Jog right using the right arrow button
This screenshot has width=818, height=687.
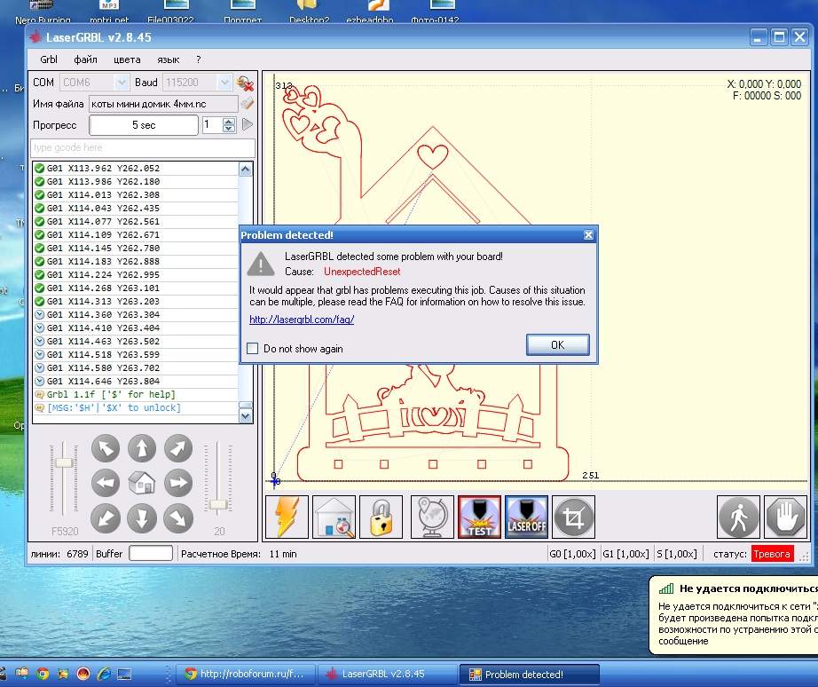click(178, 483)
